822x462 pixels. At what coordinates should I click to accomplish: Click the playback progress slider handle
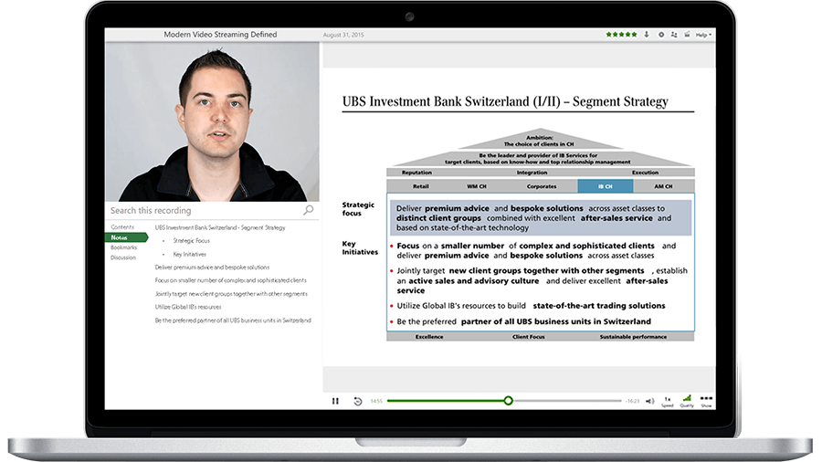pos(508,401)
